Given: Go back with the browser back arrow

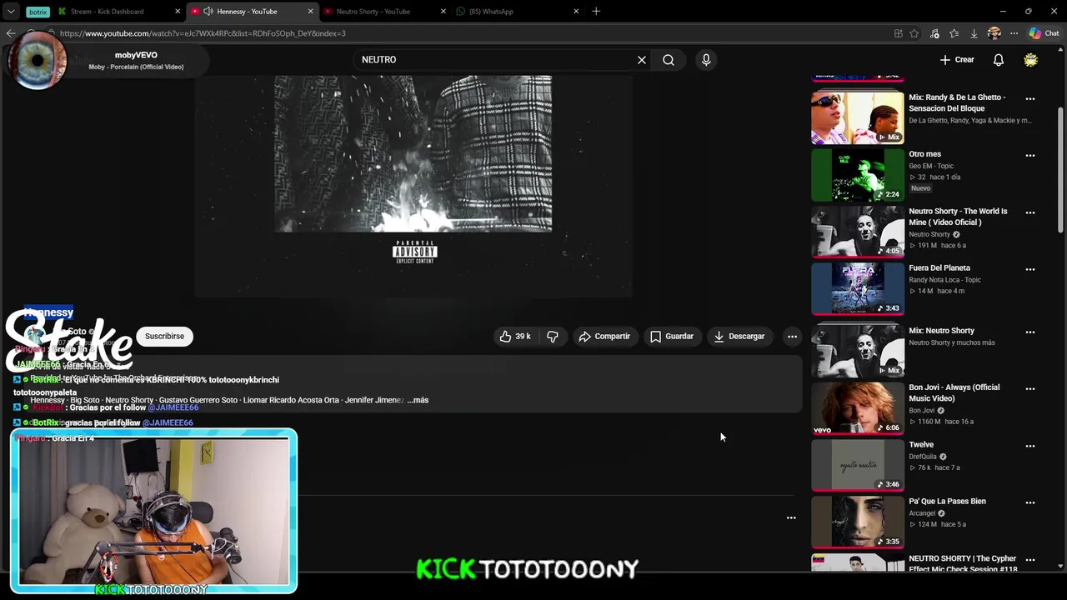Looking at the screenshot, I should (x=10, y=33).
